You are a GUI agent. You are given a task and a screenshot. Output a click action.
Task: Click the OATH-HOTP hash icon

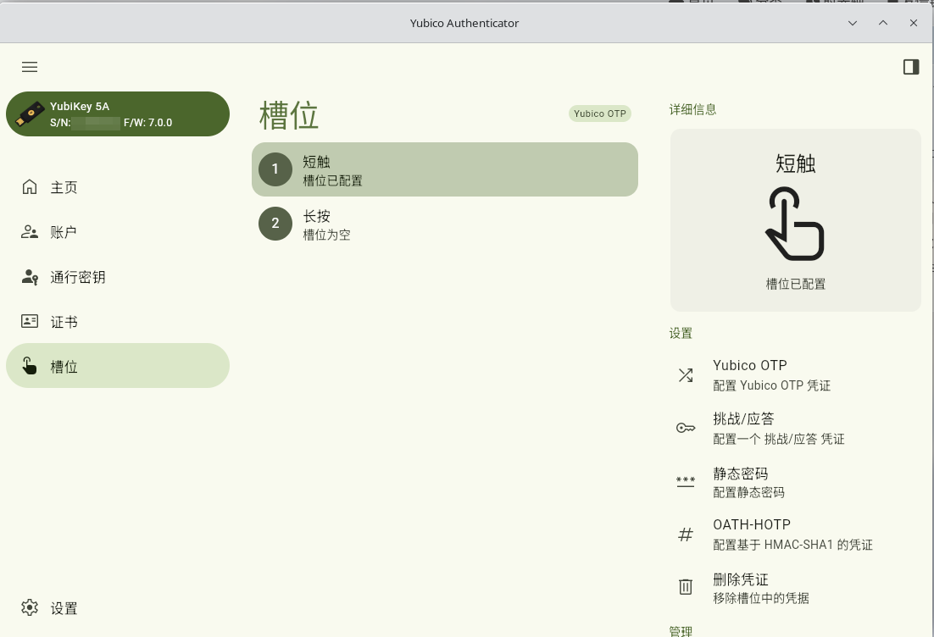pos(686,535)
